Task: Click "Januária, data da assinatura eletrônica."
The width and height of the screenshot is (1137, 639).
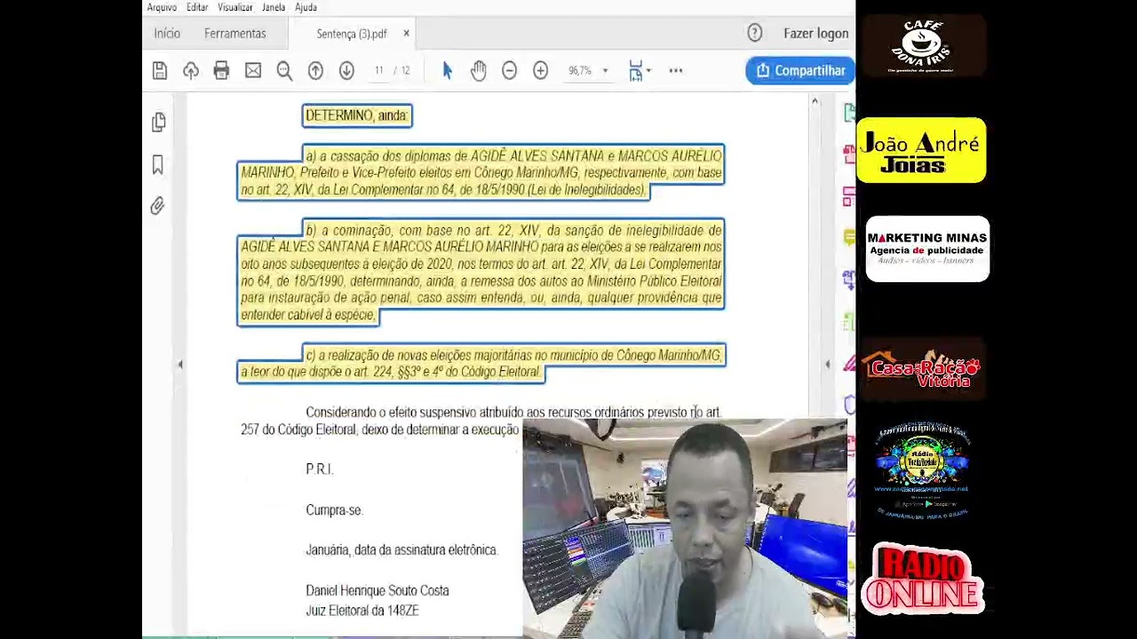Action: point(402,550)
